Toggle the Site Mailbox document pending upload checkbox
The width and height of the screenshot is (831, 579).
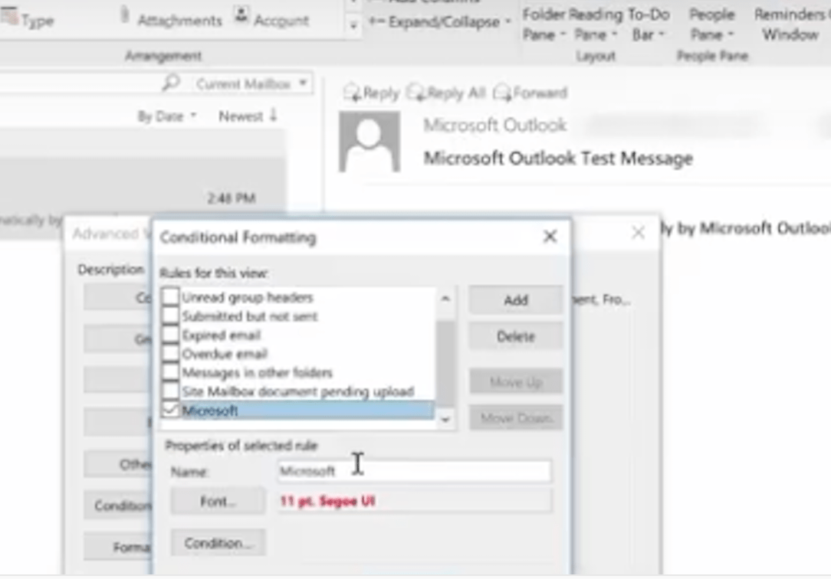coord(170,391)
